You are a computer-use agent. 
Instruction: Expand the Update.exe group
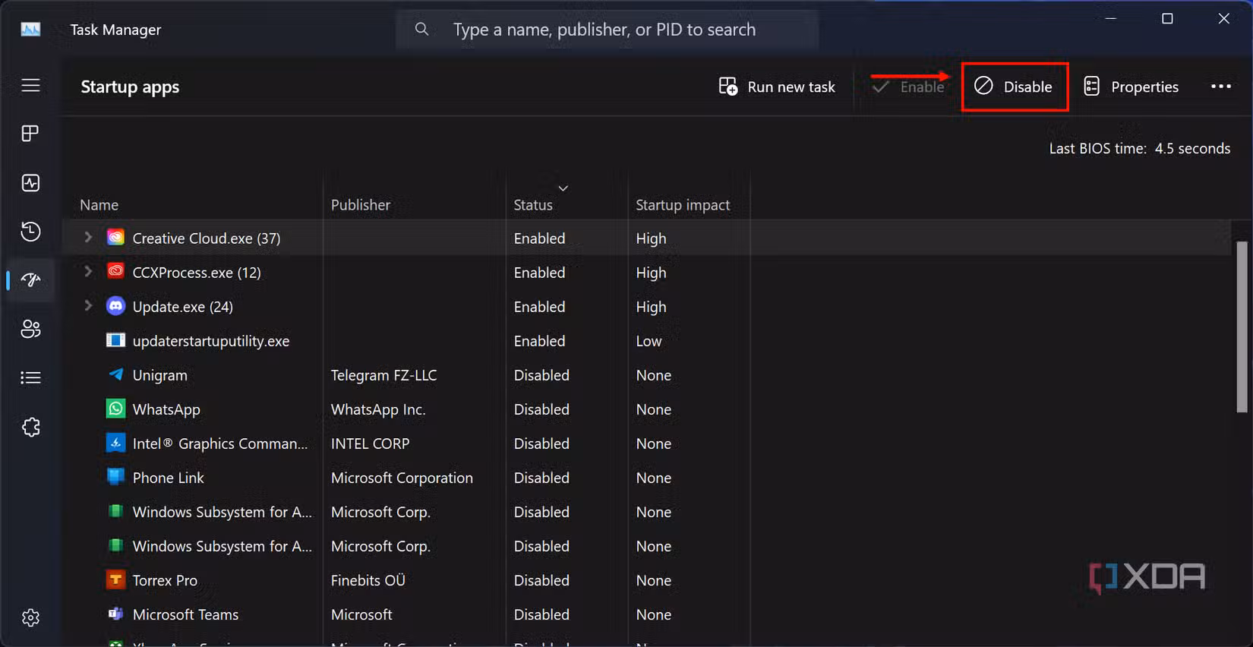[88, 306]
